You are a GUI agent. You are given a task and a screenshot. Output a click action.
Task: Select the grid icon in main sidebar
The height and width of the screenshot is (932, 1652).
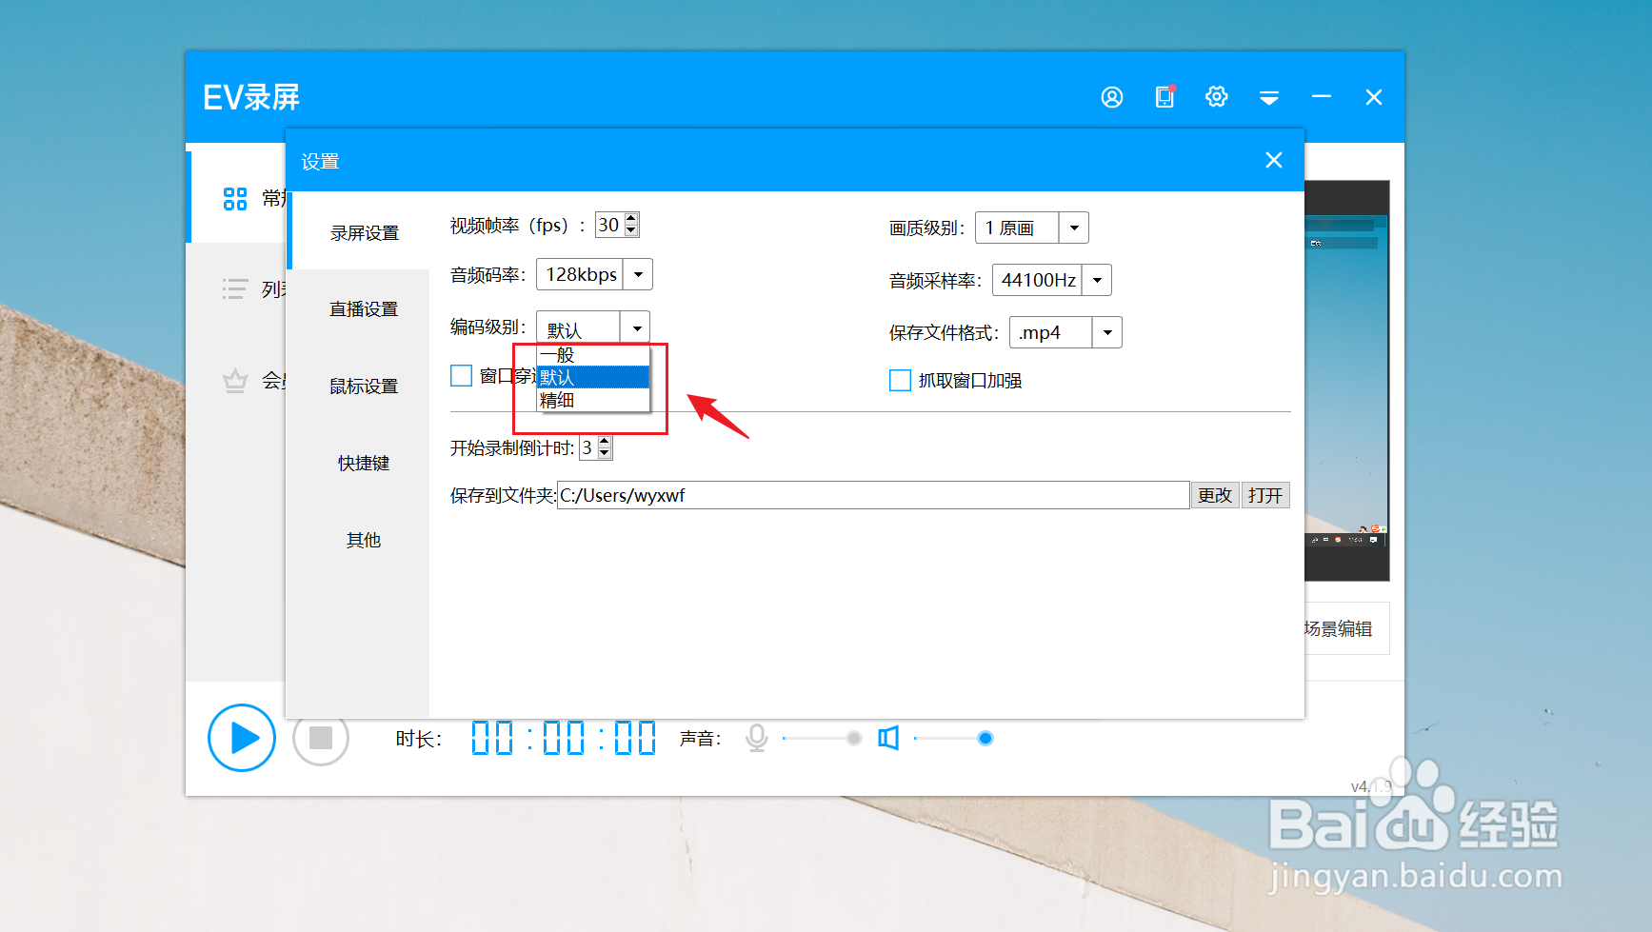coord(235,198)
